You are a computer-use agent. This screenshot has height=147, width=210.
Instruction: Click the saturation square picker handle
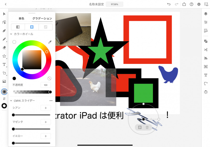(22, 69)
